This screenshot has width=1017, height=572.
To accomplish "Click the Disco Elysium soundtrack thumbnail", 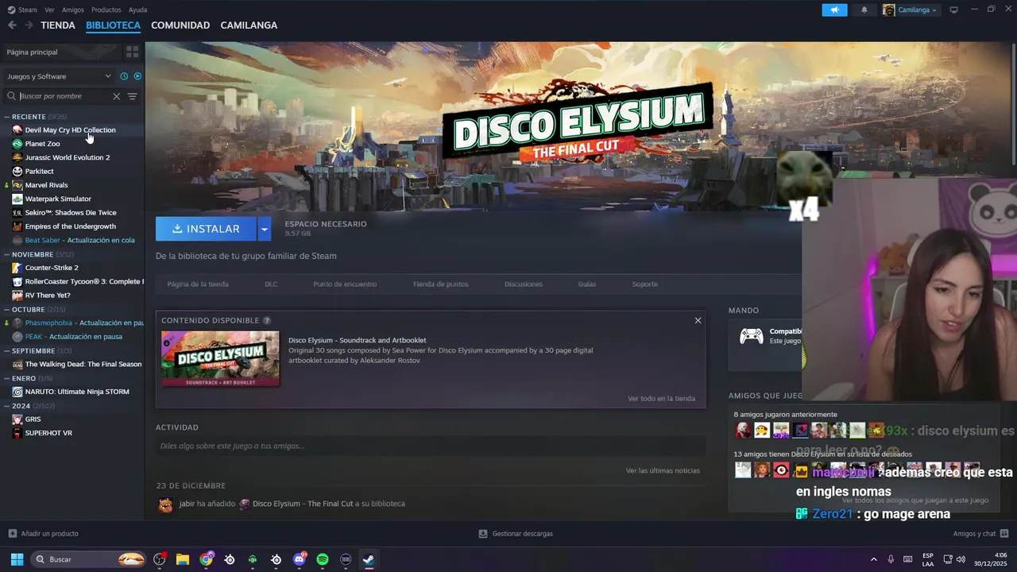I will point(220,358).
